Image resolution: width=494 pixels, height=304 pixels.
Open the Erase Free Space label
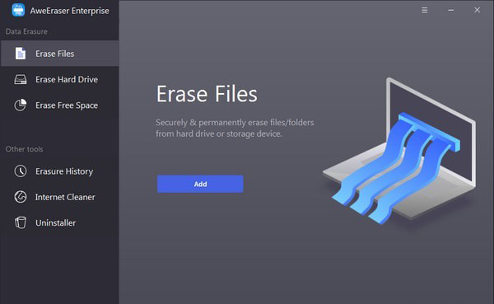coord(67,105)
